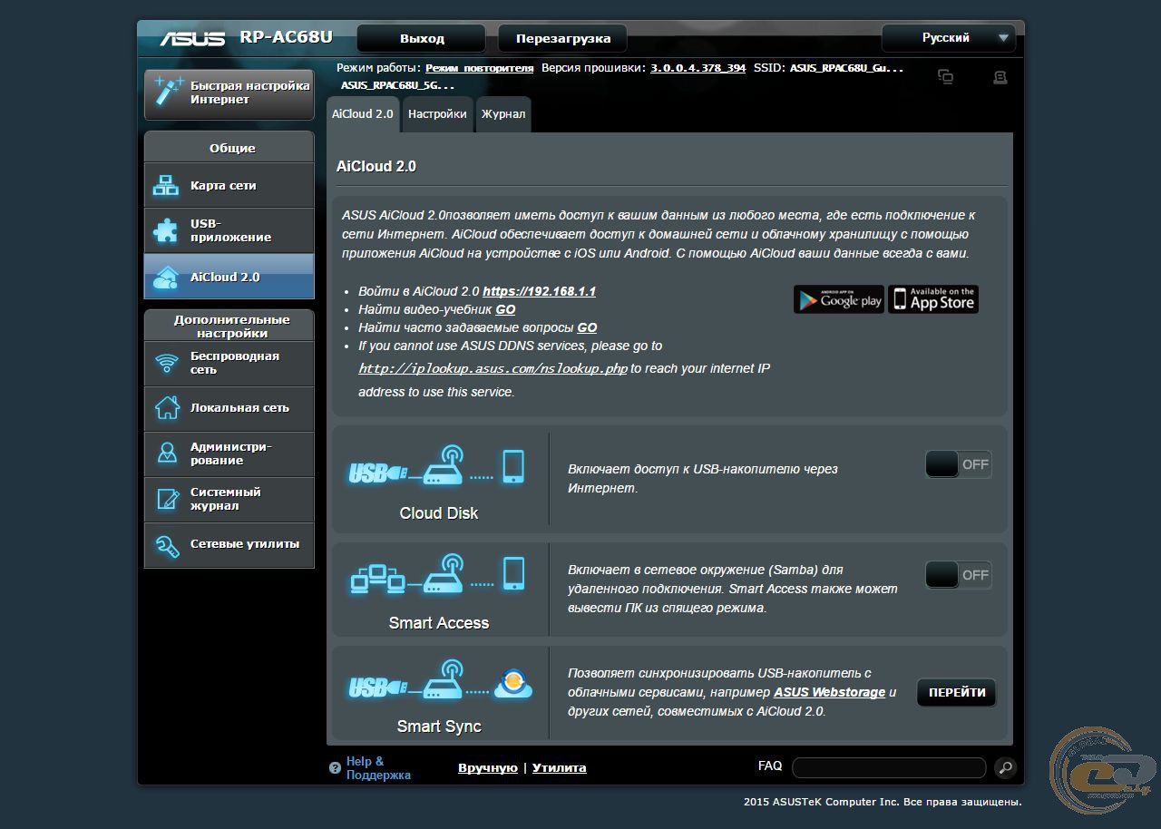This screenshot has height=829, width=1161.
Task: Open Network Map icon in sidebar
Action: click(x=166, y=186)
